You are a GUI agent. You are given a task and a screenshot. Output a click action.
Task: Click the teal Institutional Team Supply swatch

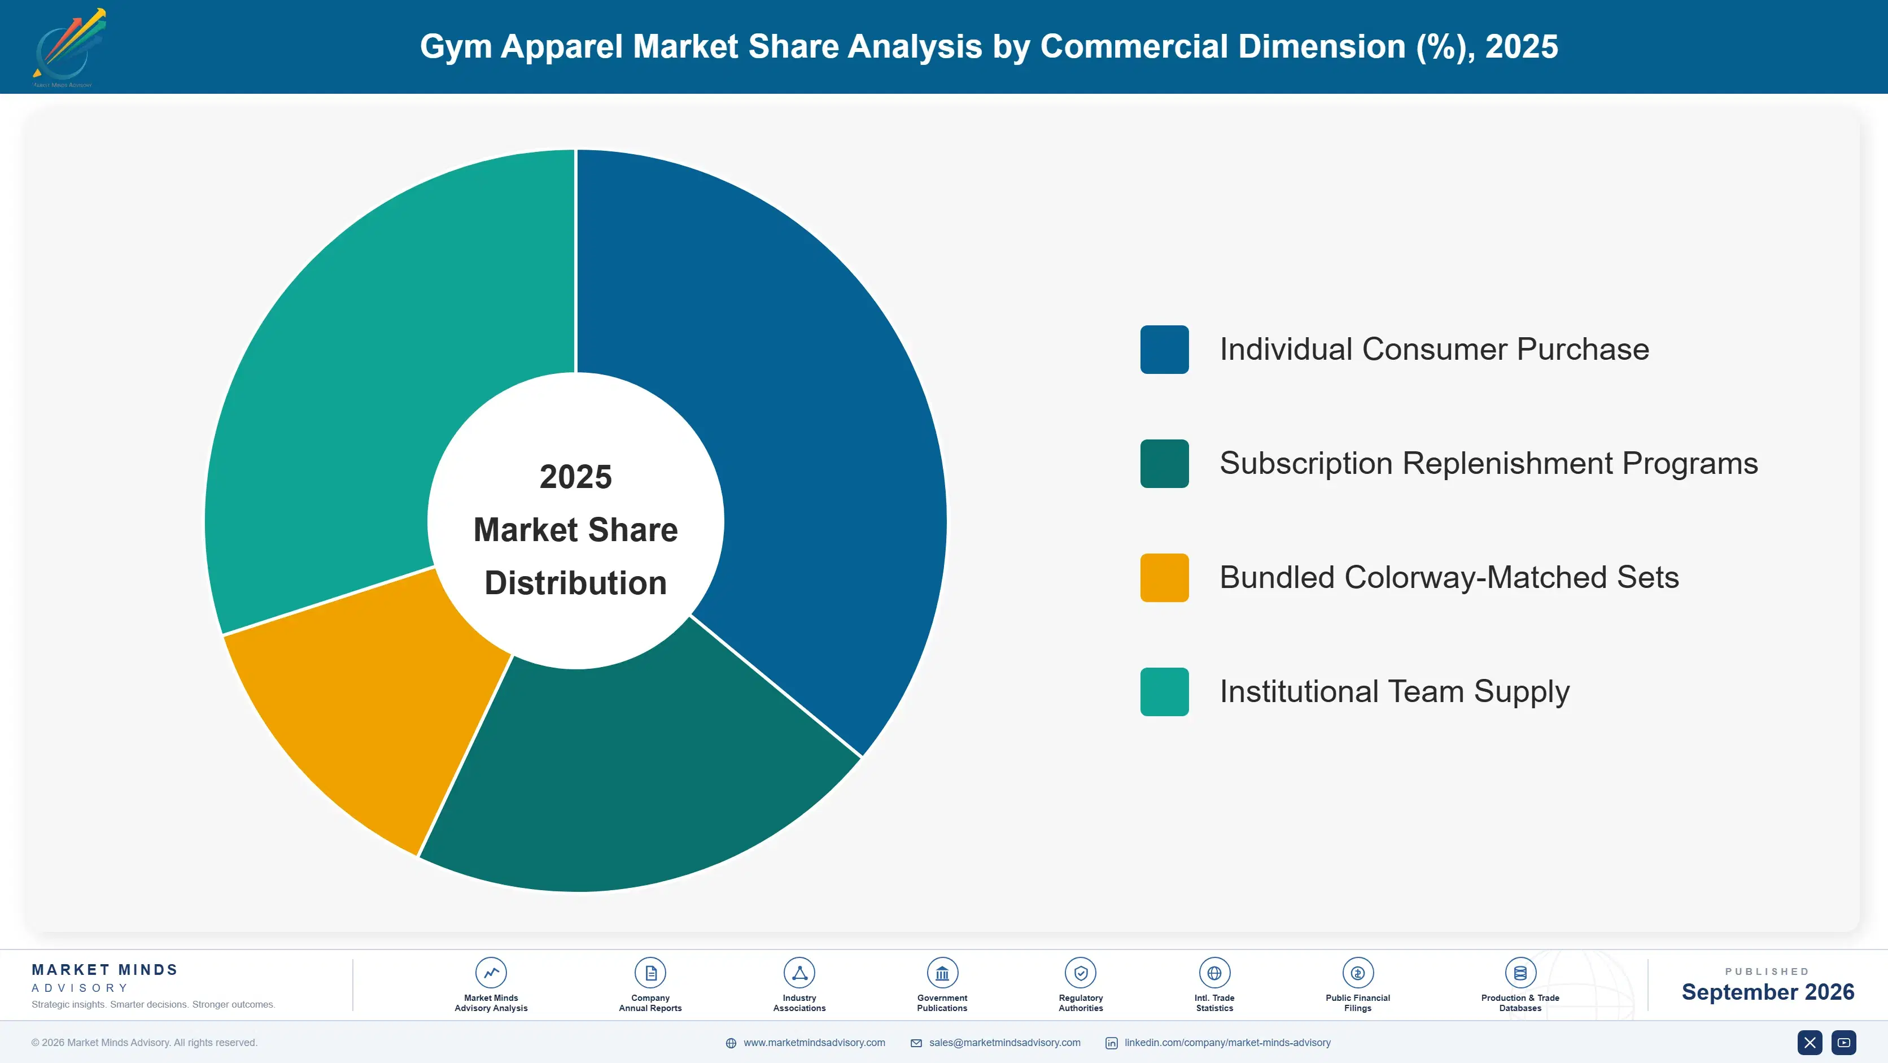[x=1164, y=691]
